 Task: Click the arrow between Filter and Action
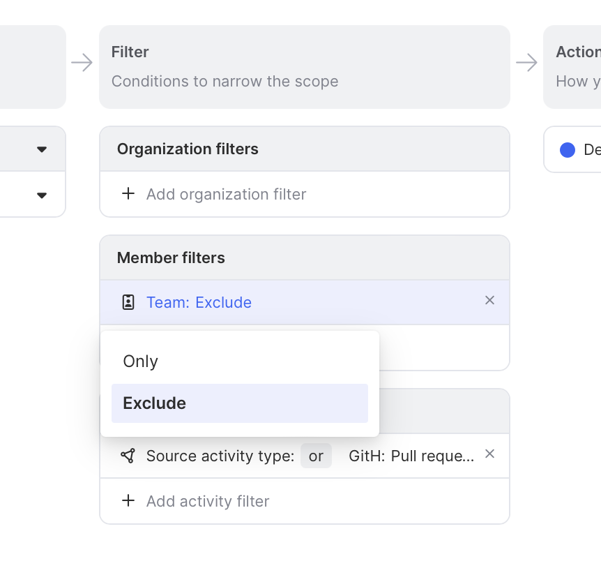pos(526,63)
